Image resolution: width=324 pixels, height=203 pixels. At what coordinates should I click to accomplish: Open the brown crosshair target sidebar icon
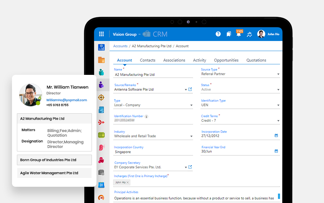pos(101,97)
